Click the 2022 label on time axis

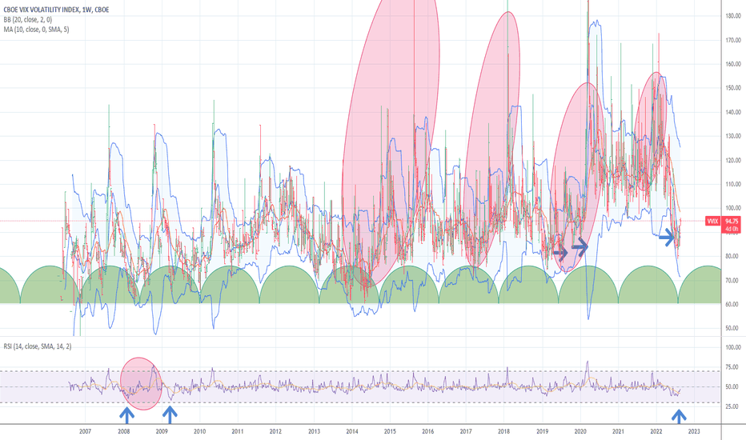[x=656, y=431]
